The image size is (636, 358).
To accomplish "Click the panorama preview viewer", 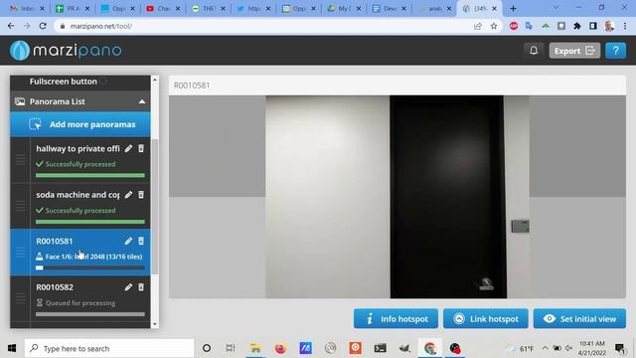I will point(397,197).
